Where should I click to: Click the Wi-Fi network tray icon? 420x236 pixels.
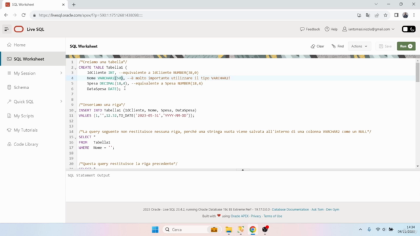click(x=378, y=229)
